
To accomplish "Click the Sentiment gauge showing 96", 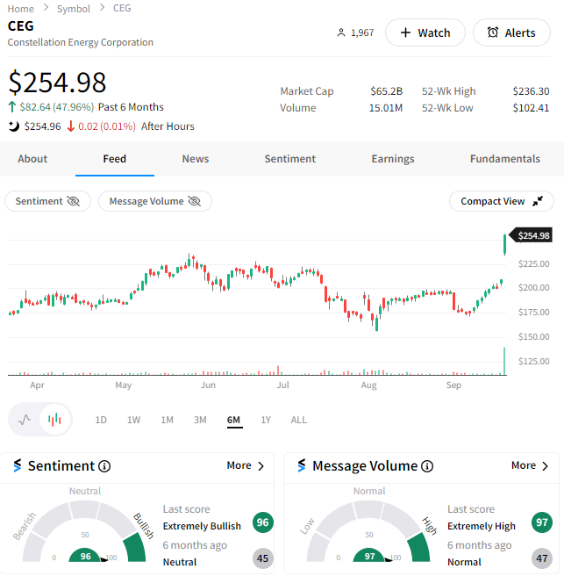I will tap(84, 531).
